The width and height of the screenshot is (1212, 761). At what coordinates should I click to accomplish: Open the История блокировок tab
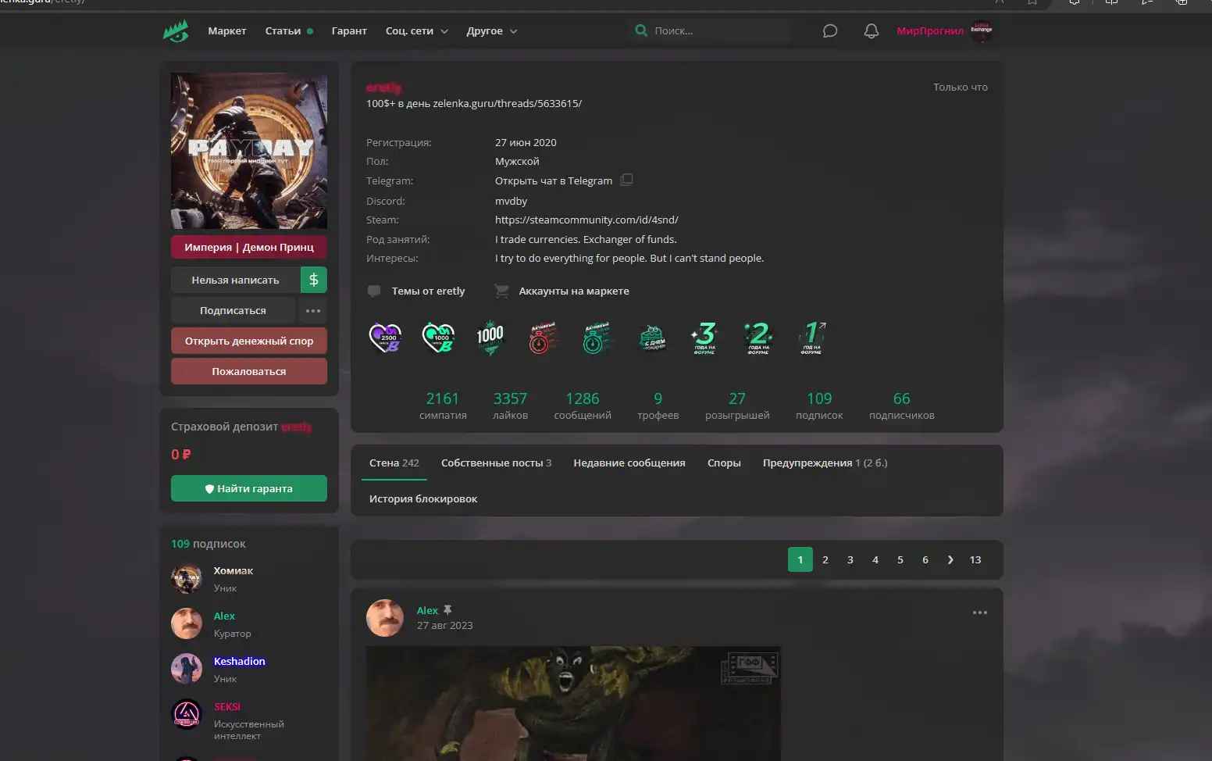point(423,498)
